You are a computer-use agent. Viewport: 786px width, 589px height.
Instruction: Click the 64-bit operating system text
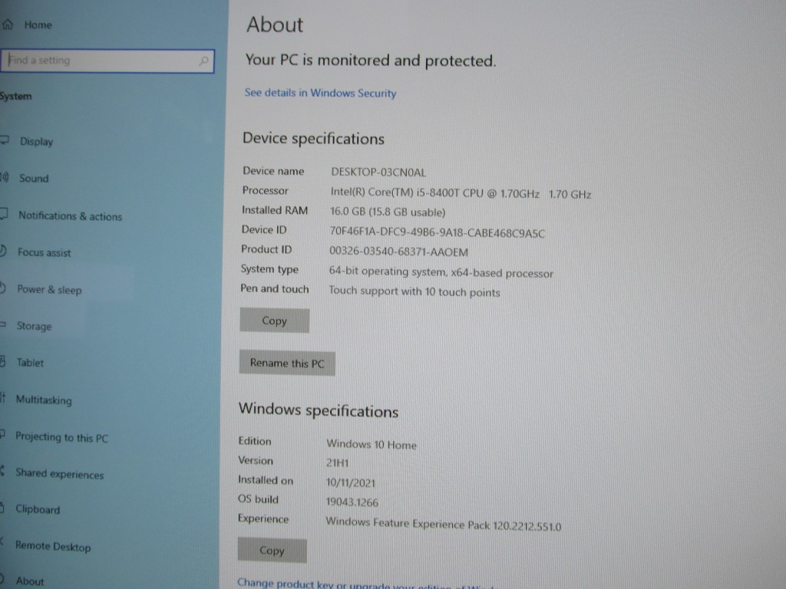click(x=441, y=272)
